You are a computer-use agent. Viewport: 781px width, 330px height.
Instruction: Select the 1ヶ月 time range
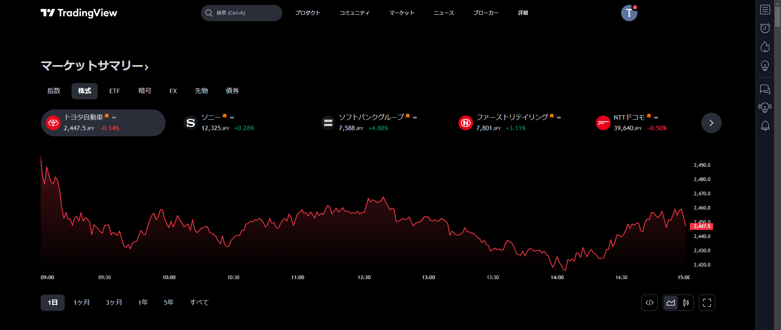click(x=82, y=303)
